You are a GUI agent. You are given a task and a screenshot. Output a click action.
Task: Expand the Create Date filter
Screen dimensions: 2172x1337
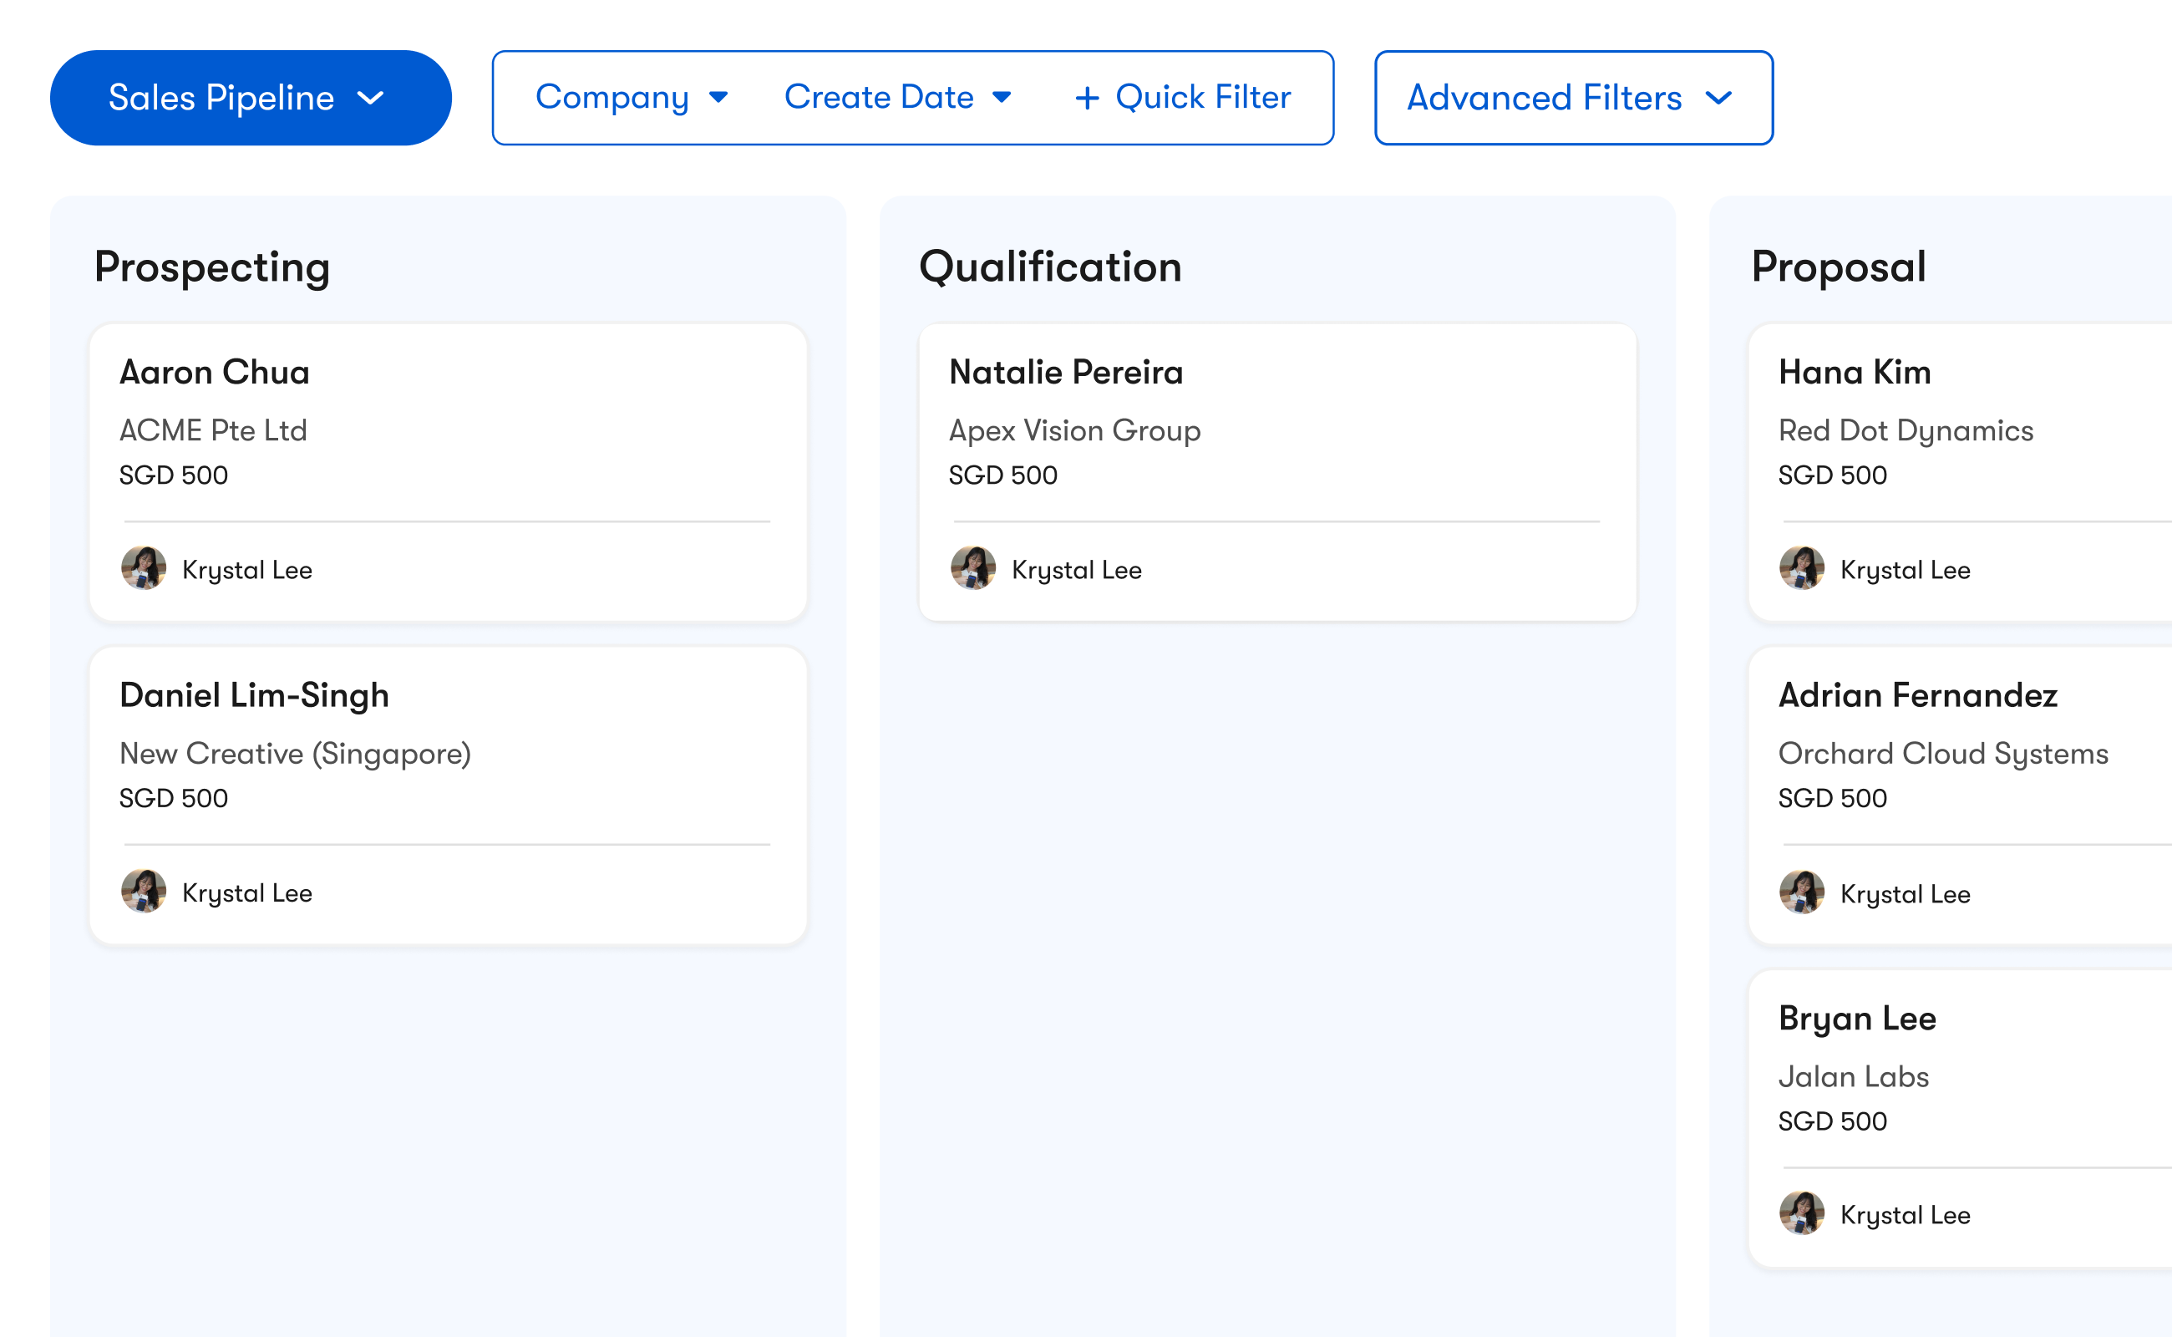(897, 97)
